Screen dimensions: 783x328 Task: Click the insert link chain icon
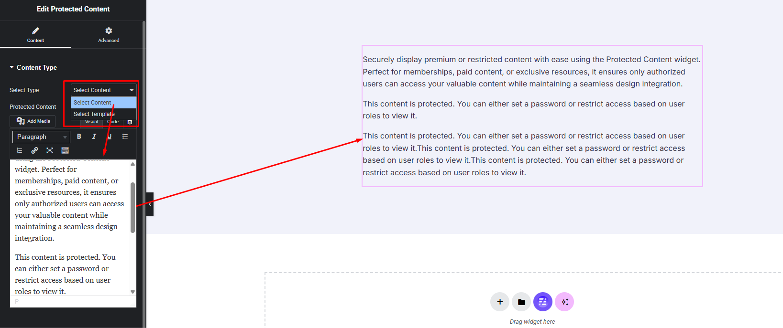point(34,150)
